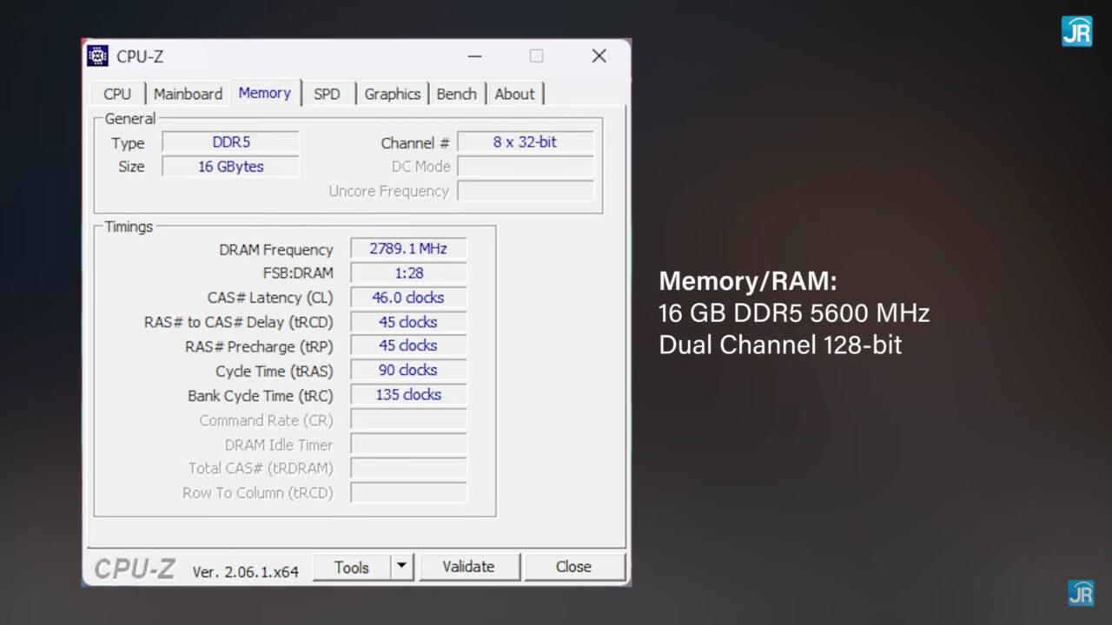Go to the About tab

pyautogui.click(x=515, y=94)
